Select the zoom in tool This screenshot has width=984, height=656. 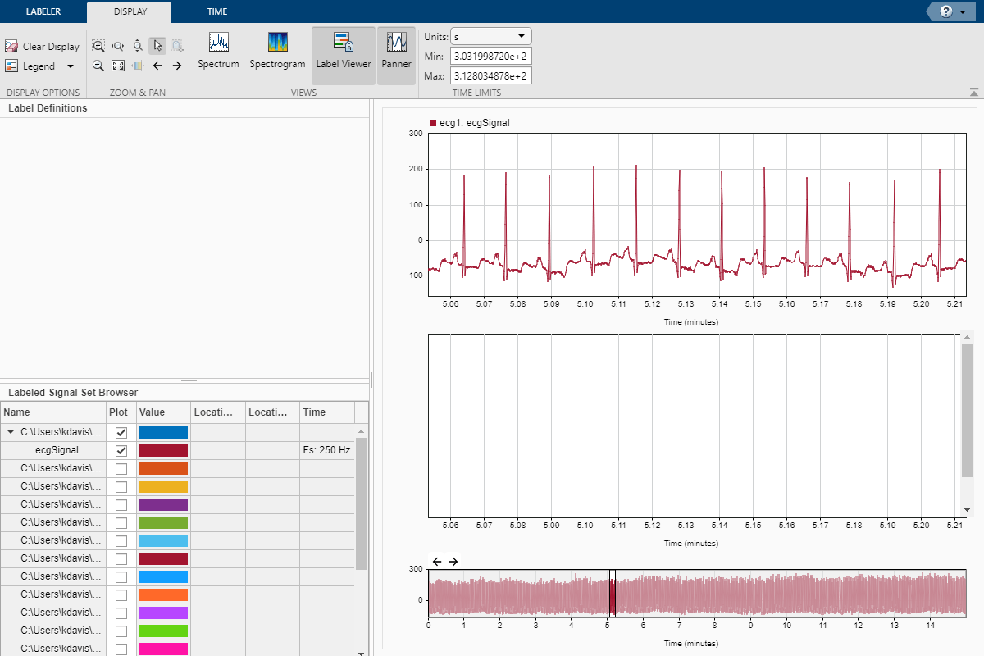tap(98, 46)
